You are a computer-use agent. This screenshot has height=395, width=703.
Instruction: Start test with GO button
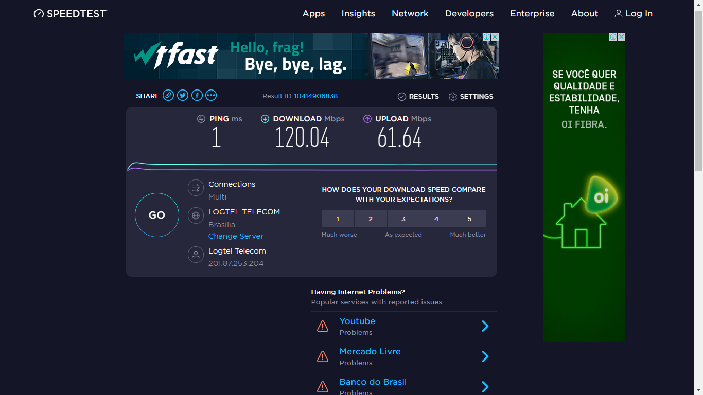click(x=157, y=215)
